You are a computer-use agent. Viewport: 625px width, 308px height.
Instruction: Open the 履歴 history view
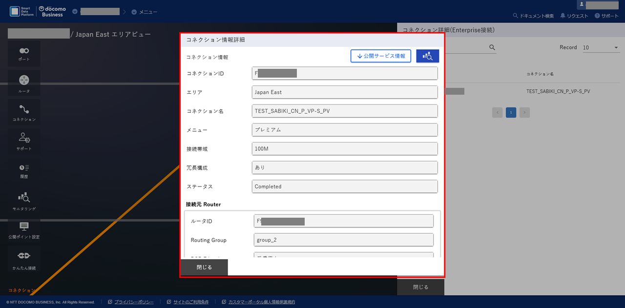[x=23, y=171]
